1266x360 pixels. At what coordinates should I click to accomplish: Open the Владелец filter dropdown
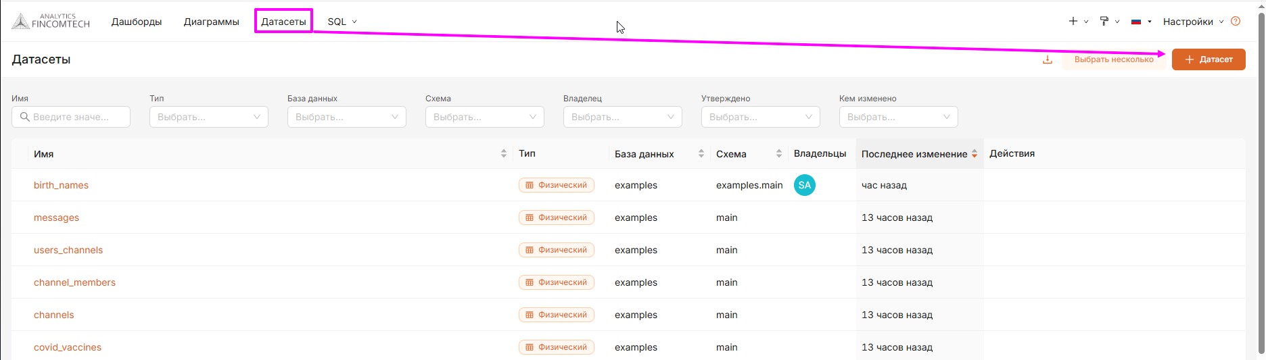click(x=622, y=117)
